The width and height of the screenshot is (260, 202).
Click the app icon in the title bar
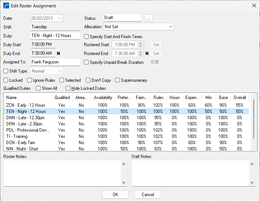[6, 5]
